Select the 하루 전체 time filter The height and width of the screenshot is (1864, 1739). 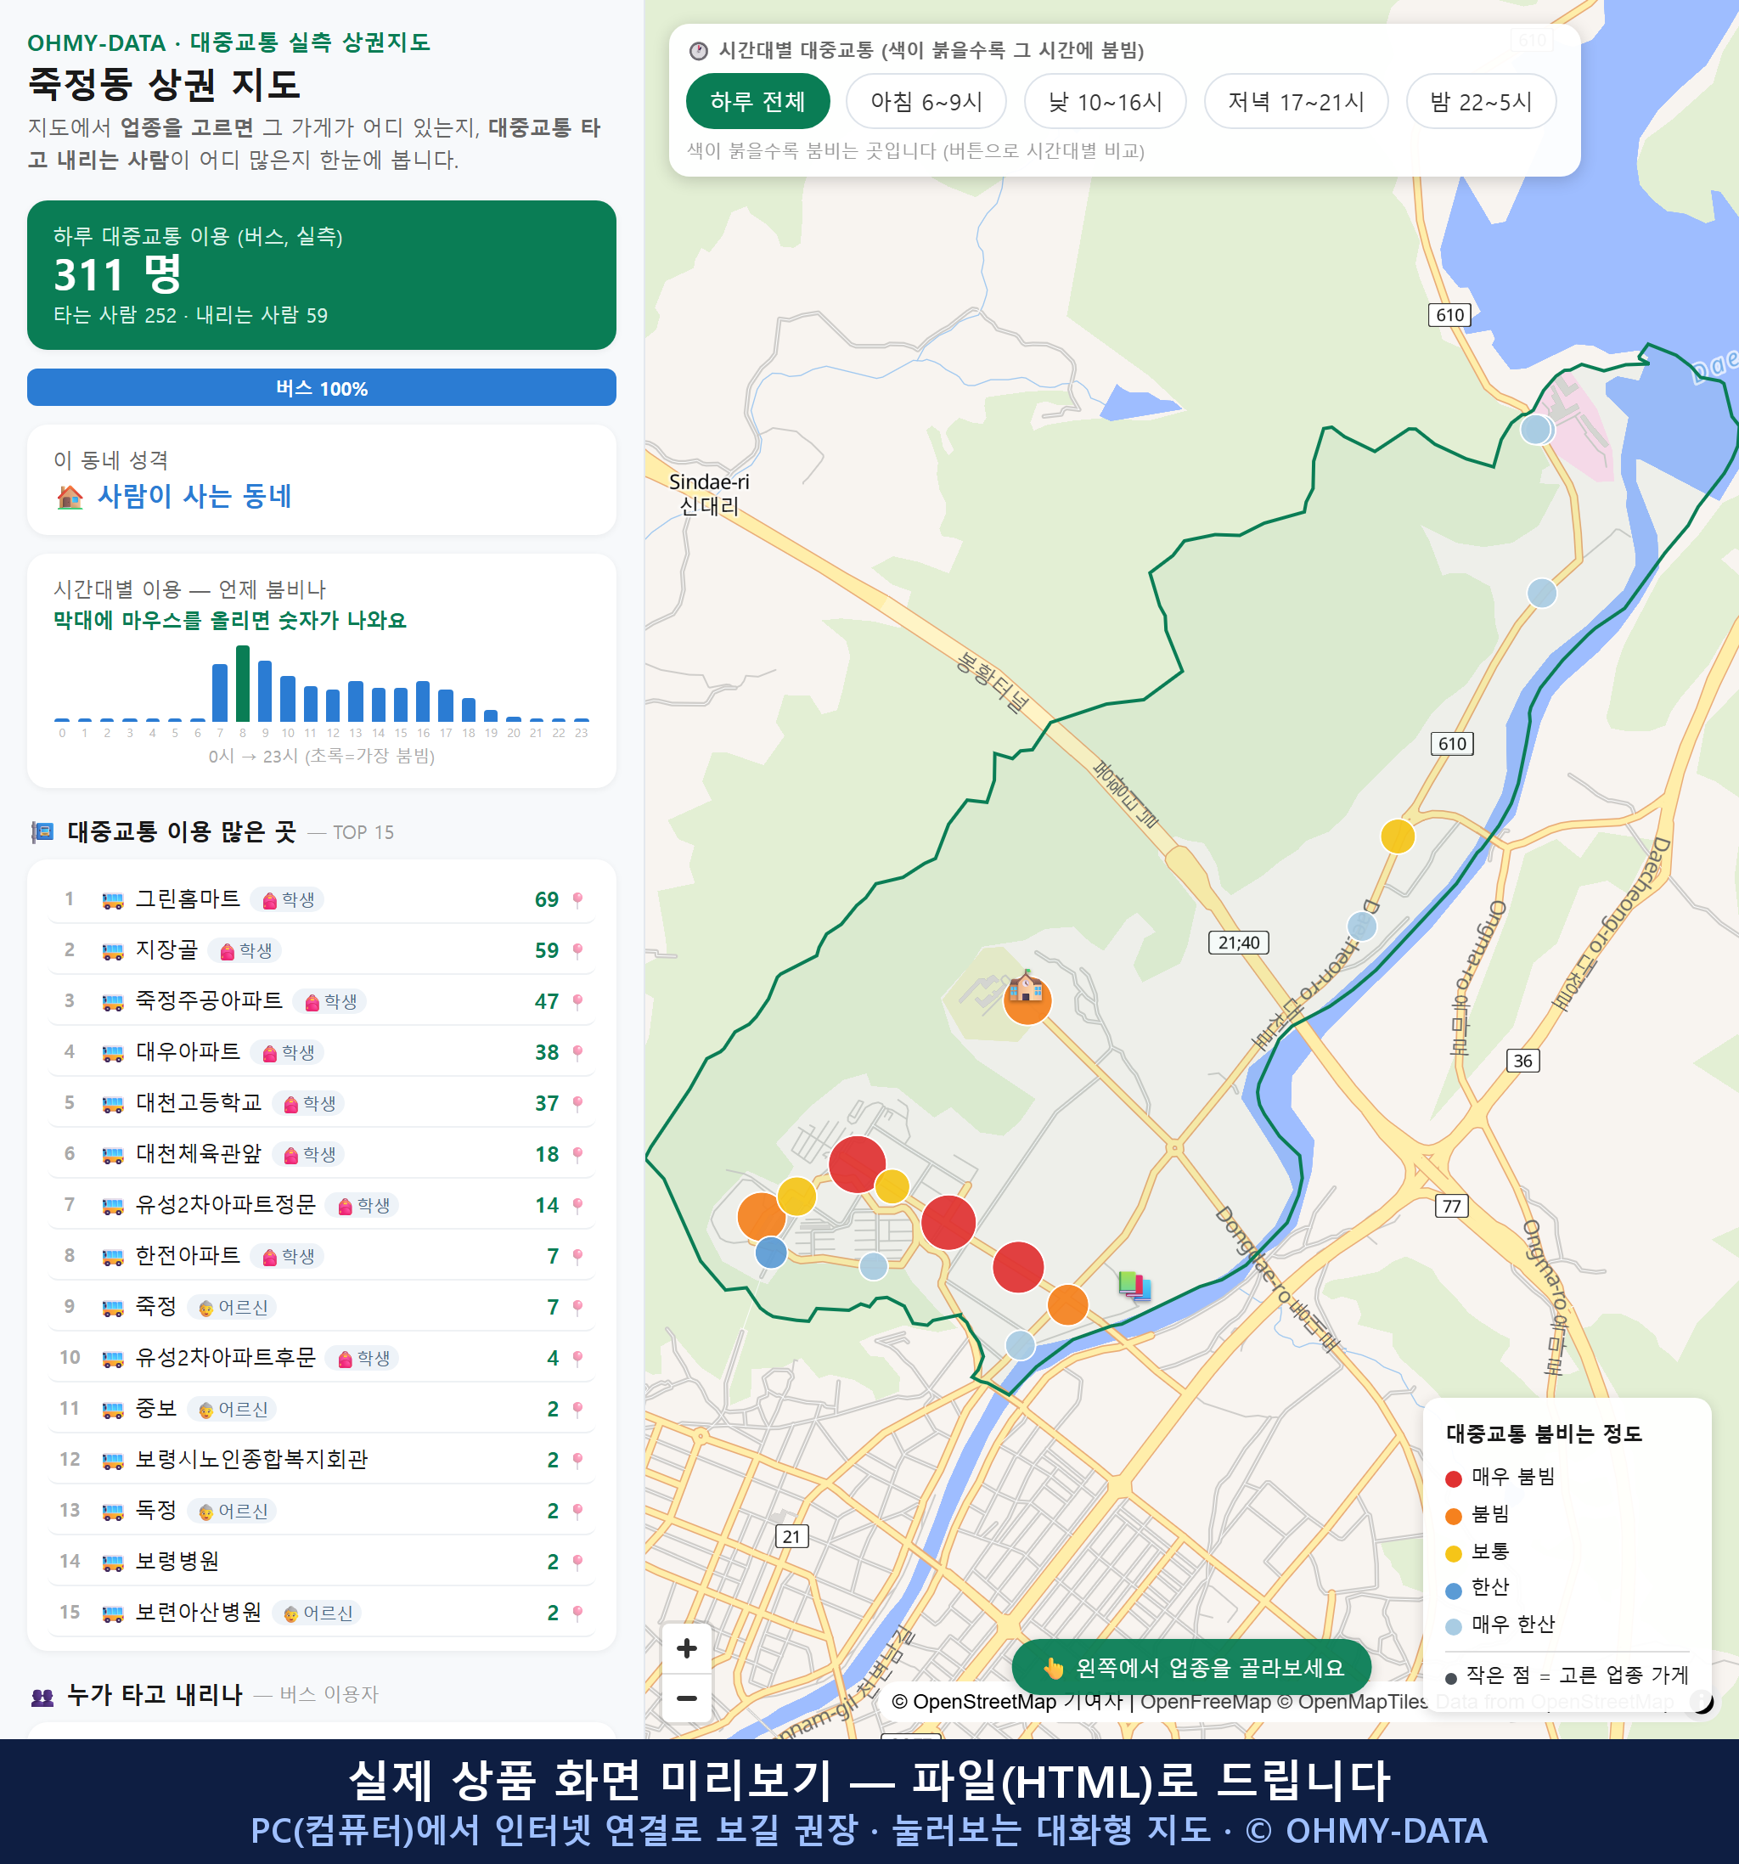757,101
